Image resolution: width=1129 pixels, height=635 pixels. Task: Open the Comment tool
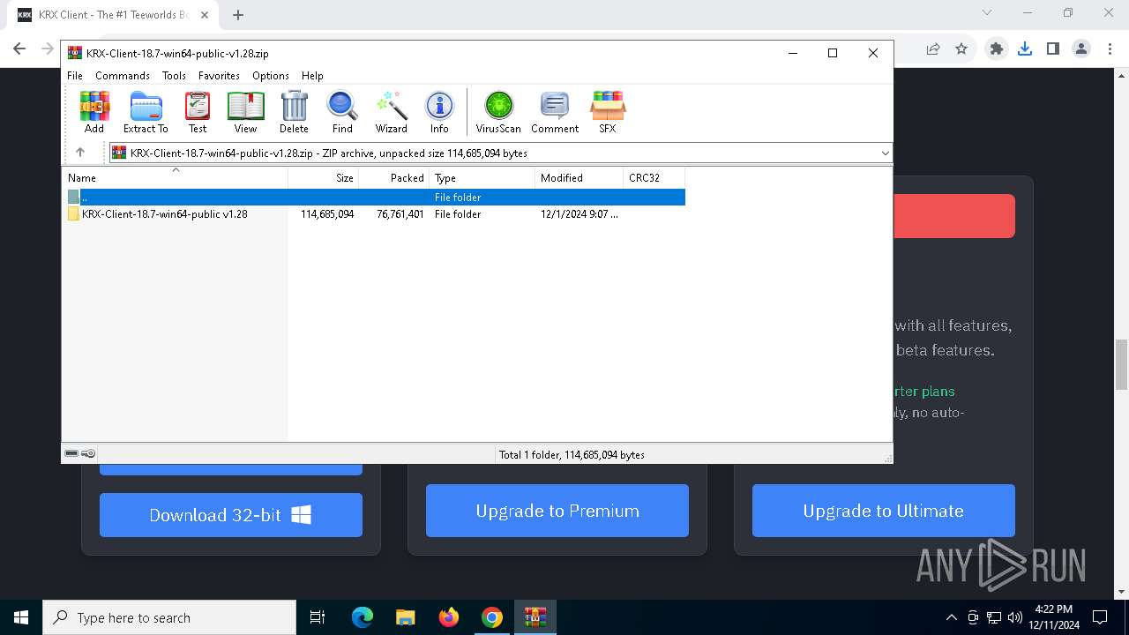coord(555,112)
